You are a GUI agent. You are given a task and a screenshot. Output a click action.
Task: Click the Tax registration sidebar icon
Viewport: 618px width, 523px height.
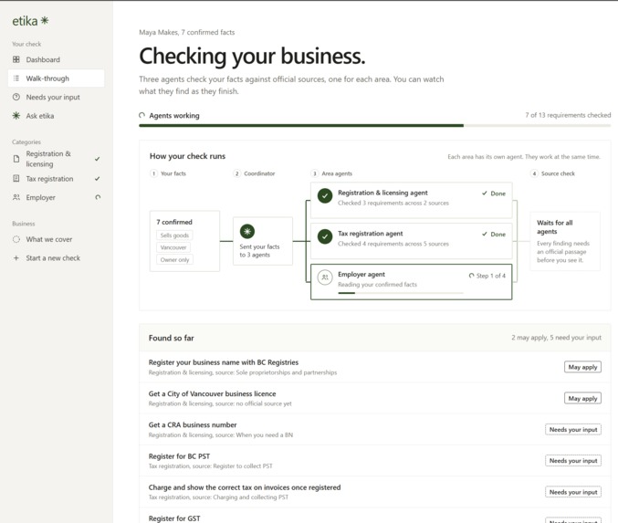coord(16,179)
